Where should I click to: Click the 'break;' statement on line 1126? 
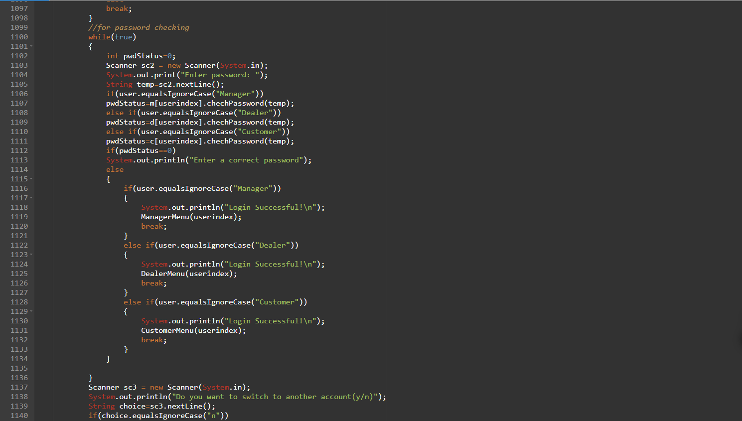(x=154, y=283)
